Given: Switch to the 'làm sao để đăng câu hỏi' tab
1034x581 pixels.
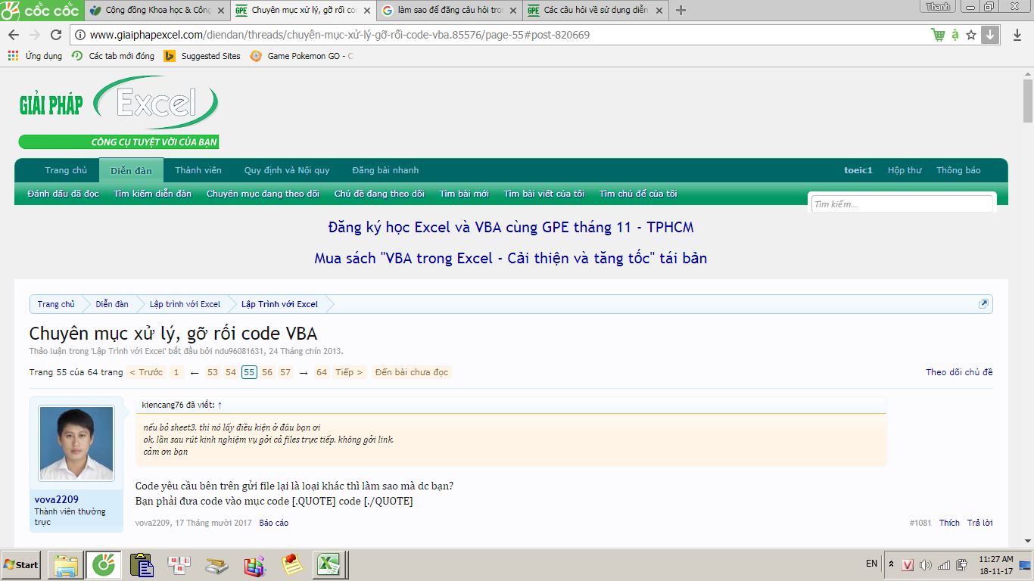Looking at the screenshot, I should pyautogui.click(x=448, y=10).
